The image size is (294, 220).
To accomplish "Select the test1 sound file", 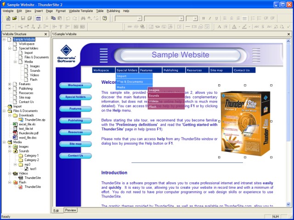I will pyautogui.click(x=33, y=169).
